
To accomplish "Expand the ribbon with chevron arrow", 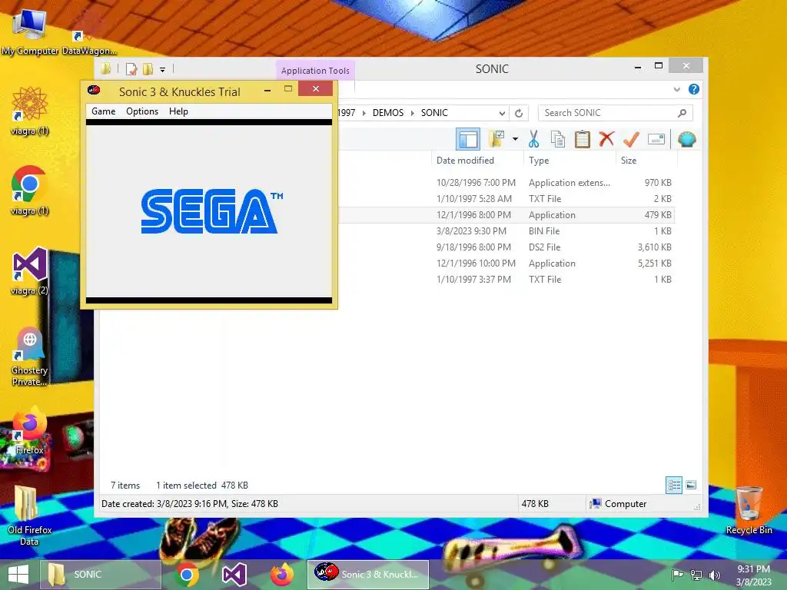I will (677, 89).
